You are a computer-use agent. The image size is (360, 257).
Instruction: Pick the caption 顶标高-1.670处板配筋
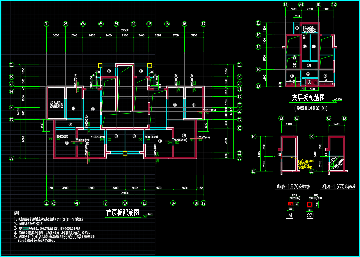click(339, 187)
